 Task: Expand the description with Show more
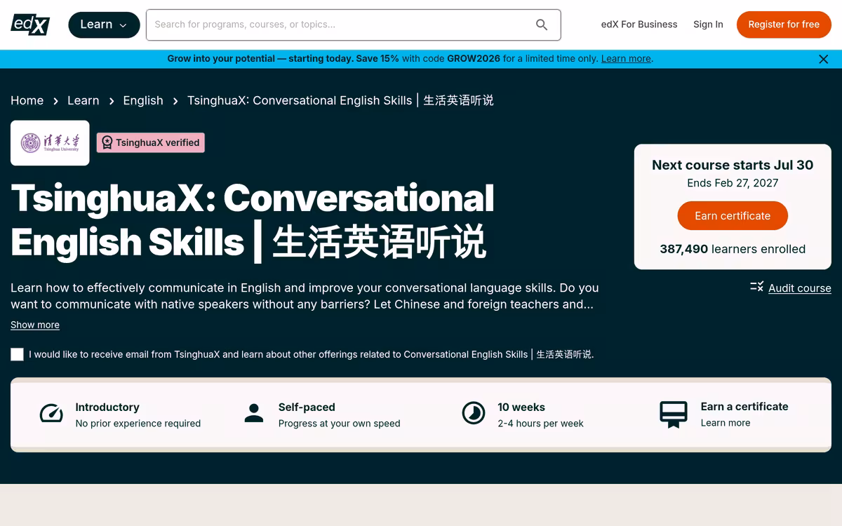(x=35, y=325)
